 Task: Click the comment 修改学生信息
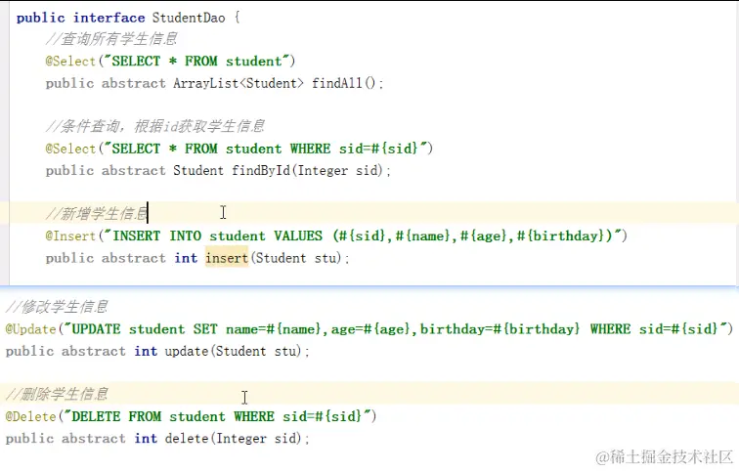[57, 307]
